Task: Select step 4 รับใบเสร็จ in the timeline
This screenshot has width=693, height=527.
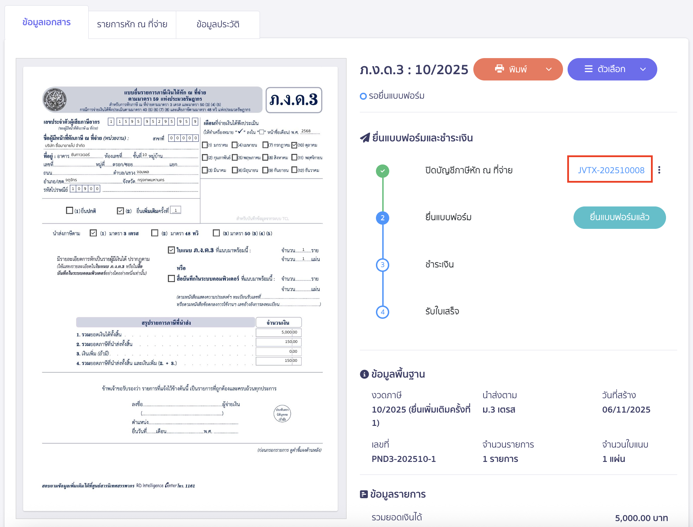Action: coord(383,311)
